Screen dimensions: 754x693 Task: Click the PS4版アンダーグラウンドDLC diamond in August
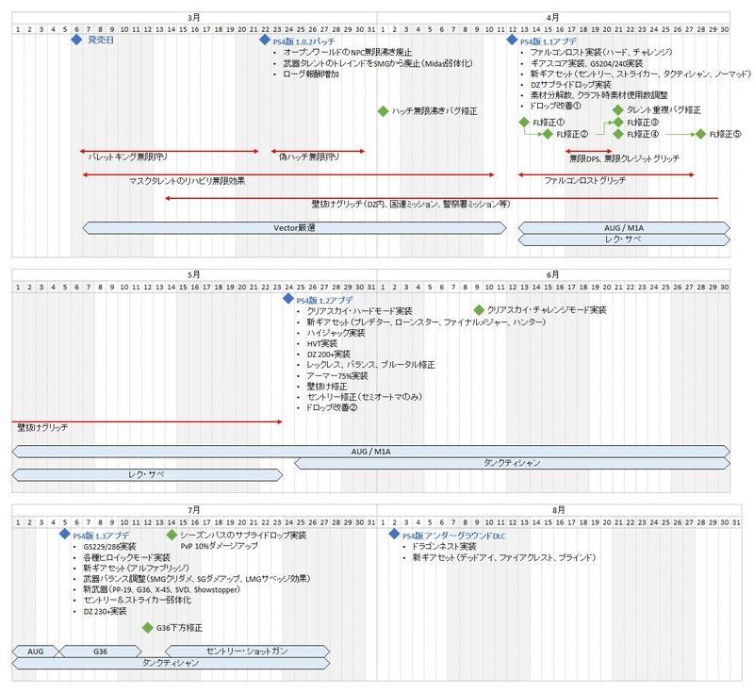tap(394, 535)
